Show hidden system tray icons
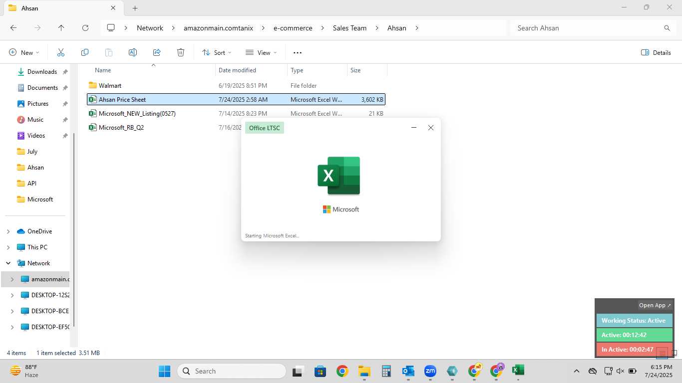This screenshot has height=383, width=682. point(577,371)
